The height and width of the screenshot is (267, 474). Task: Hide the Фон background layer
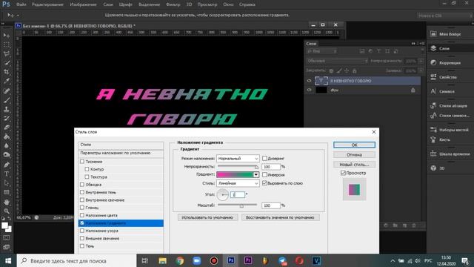(x=309, y=90)
